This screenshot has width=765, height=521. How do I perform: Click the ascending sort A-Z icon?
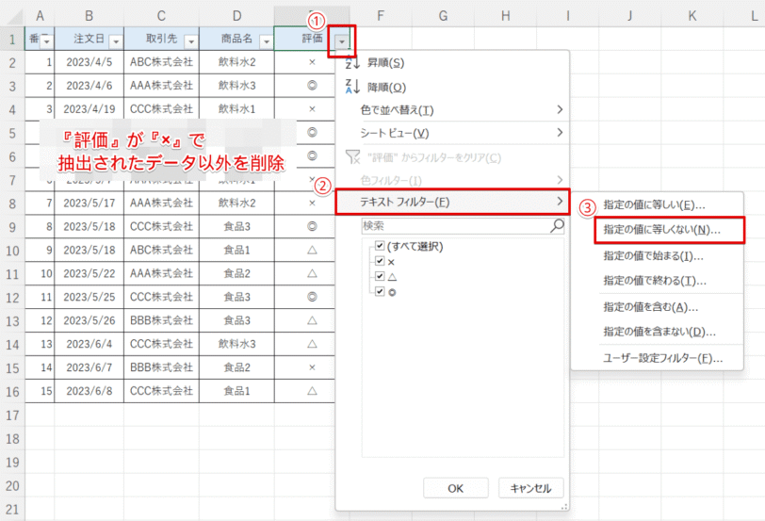pyautogui.click(x=352, y=63)
